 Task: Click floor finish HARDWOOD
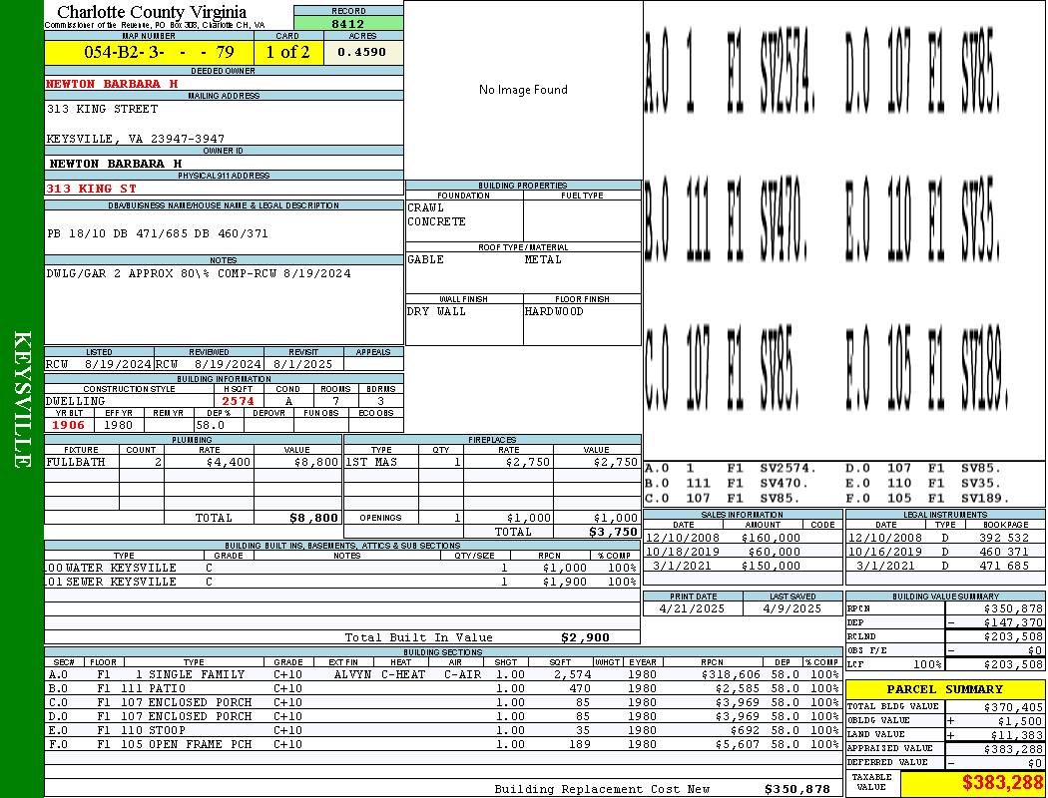click(x=554, y=311)
